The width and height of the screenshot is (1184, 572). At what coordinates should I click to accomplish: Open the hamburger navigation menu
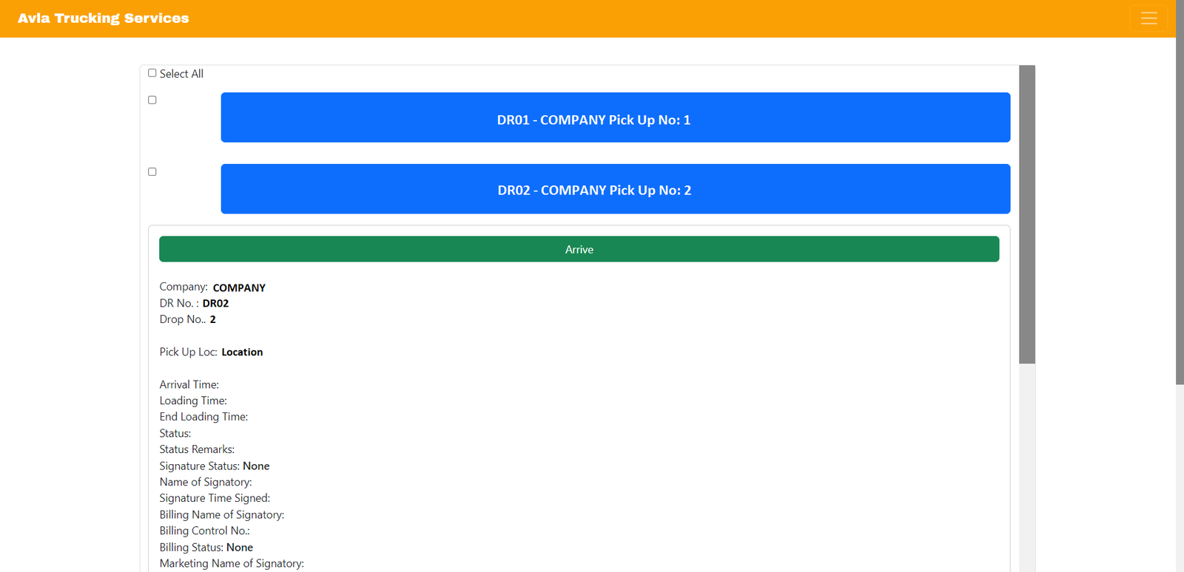coord(1148,18)
